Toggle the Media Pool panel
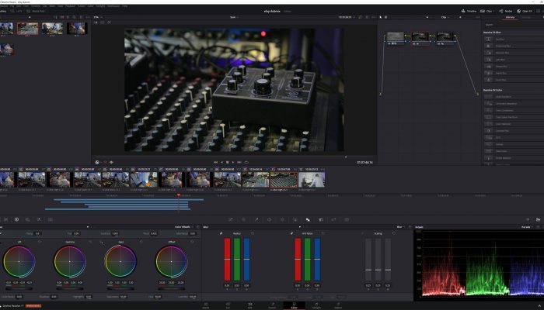544x310 pixels. coord(36,11)
